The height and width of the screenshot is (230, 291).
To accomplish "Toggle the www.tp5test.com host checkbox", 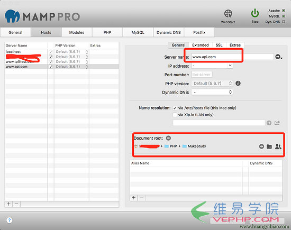I will 51,61.
